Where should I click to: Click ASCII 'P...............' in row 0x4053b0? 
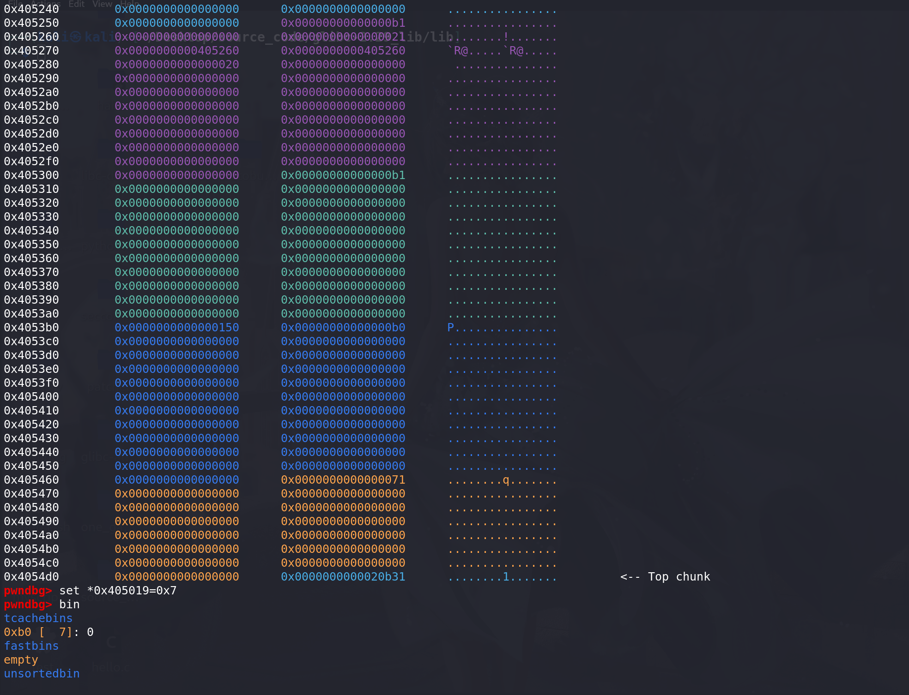(x=502, y=327)
